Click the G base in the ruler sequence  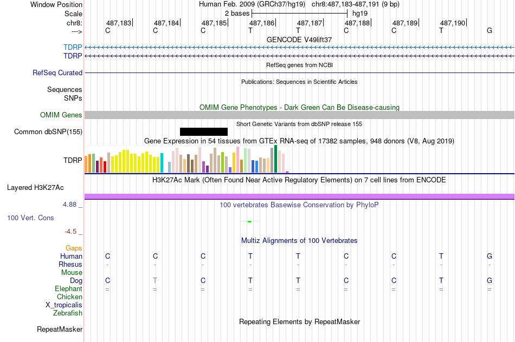(x=490, y=30)
